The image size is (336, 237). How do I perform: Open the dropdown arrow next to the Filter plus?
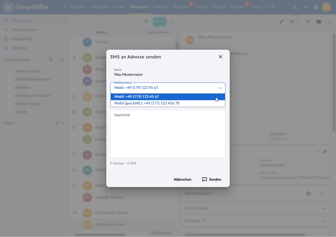[62, 123]
